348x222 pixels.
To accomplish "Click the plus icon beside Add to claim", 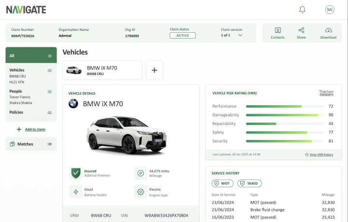I will click(19, 129).
